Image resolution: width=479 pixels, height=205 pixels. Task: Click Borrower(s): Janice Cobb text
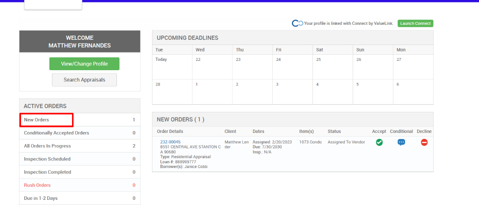[x=184, y=167]
